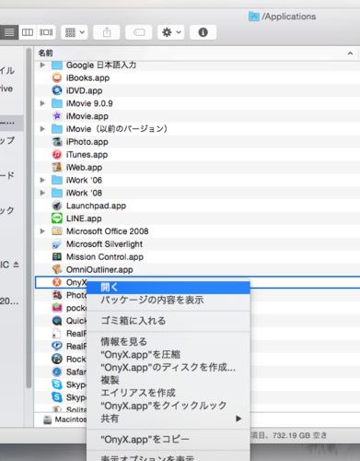Choose "OnyX.app"をクイックルック menu item
Viewport: 360px width, 461px height.
[x=168, y=406]
